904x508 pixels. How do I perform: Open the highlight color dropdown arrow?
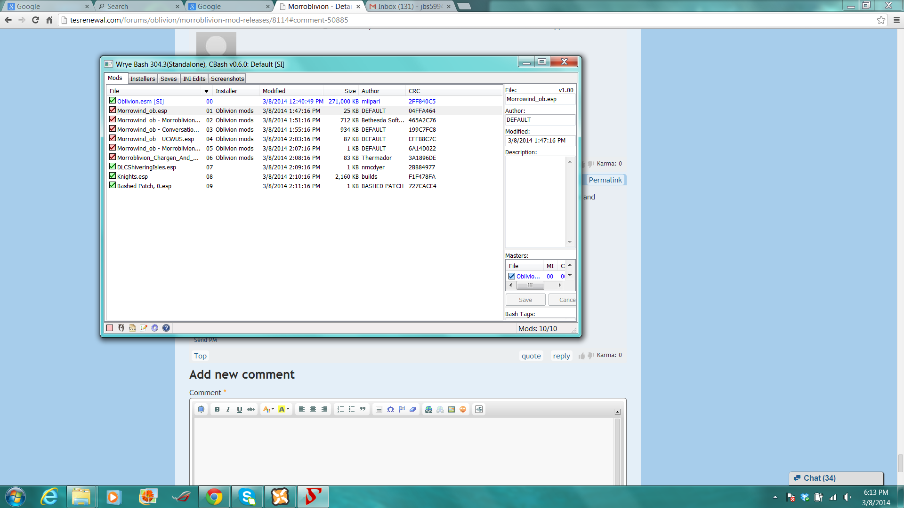click(288, 409)
